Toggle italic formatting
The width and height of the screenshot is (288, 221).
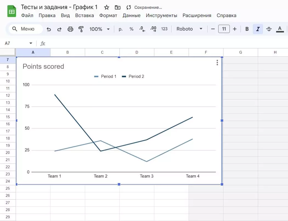[258, 29]
